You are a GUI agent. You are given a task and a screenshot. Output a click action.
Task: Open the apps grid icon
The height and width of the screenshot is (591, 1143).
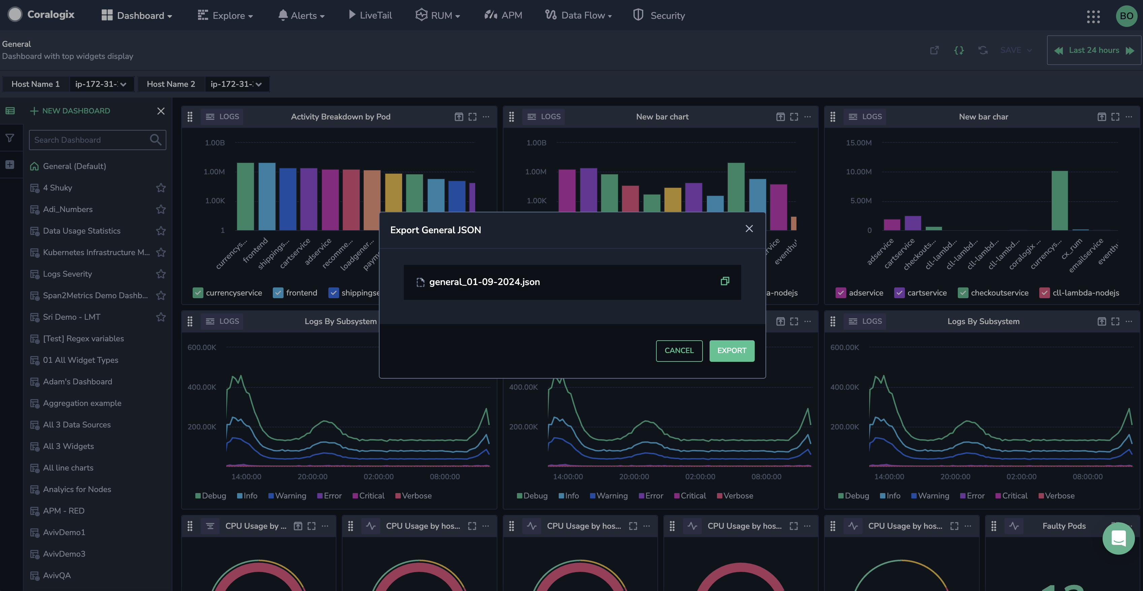pos(1093,16)
